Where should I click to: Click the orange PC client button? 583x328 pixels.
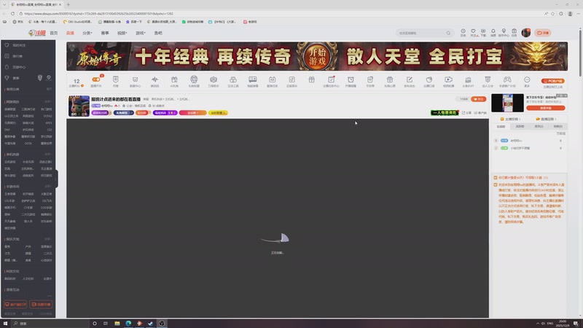click(552, 81)
